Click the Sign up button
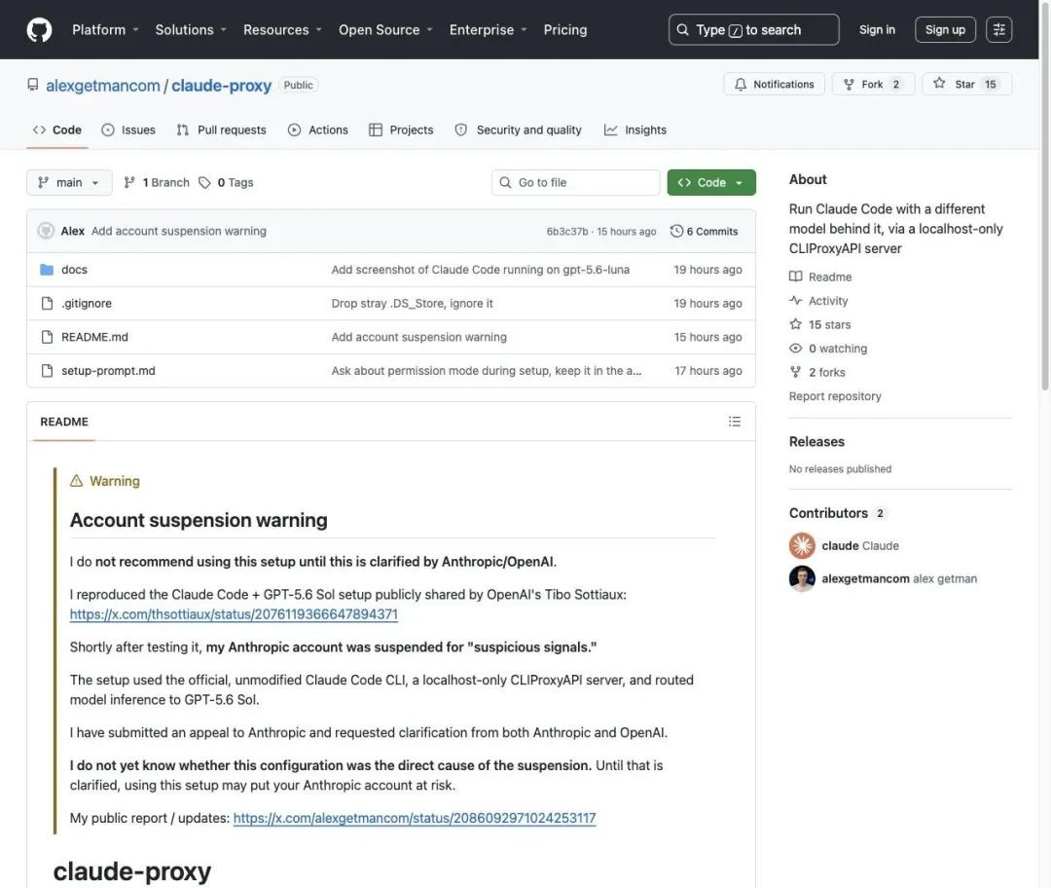The height and width of the screenshot is (888, 1051). (x=945, y=29)
